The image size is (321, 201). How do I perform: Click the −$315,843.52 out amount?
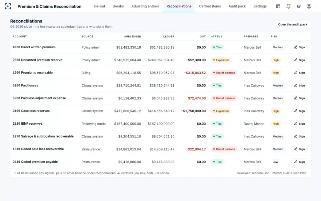click(x=195, y=73)
